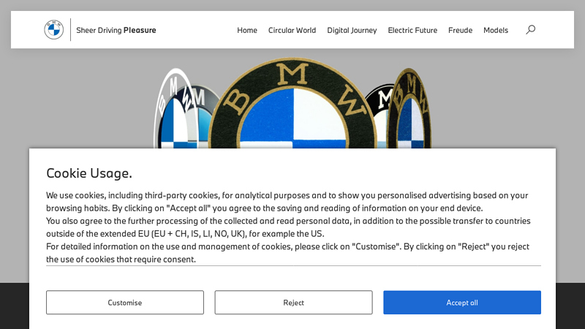Click the BMW roundel logo in header

click(53, 29)
